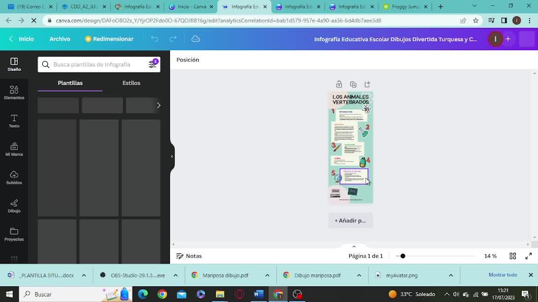Open the browser tab search dropdown
Image resolution: width=538 pixels, height=302 pixels.
coord(474,6)
